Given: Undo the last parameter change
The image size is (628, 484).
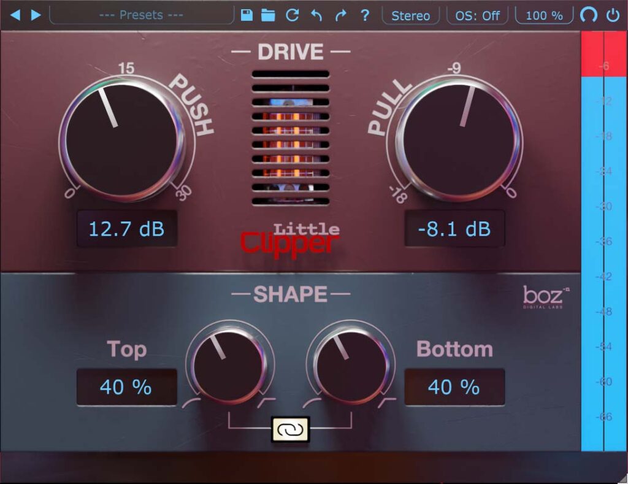Looking at the screenshot, I should (x=316, y=15).
